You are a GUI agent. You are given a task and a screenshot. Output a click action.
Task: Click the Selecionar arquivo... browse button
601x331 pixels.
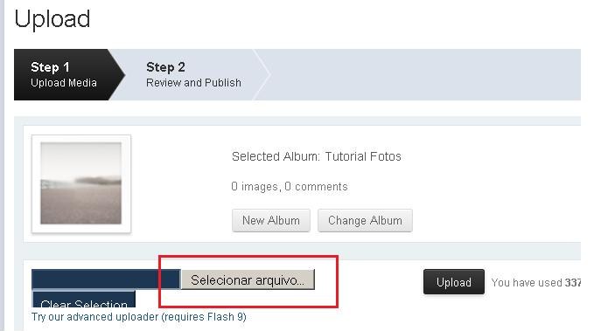tap(248, 279)
